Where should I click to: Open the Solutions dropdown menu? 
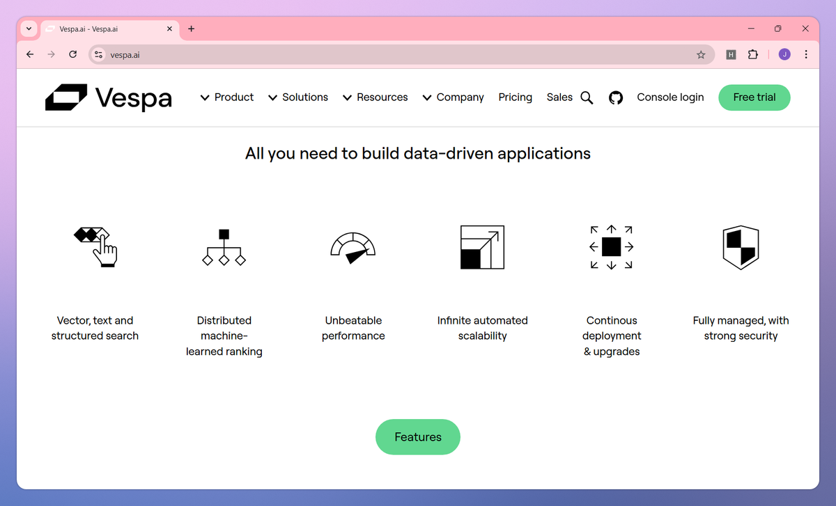298,97
